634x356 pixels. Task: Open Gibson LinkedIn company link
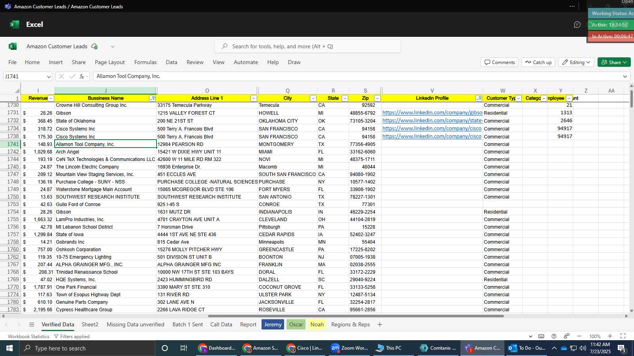click(432, 113)
